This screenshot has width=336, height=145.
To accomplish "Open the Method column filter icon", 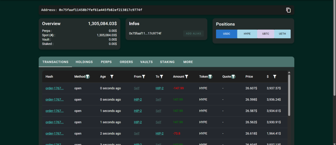I will point(88,77).
